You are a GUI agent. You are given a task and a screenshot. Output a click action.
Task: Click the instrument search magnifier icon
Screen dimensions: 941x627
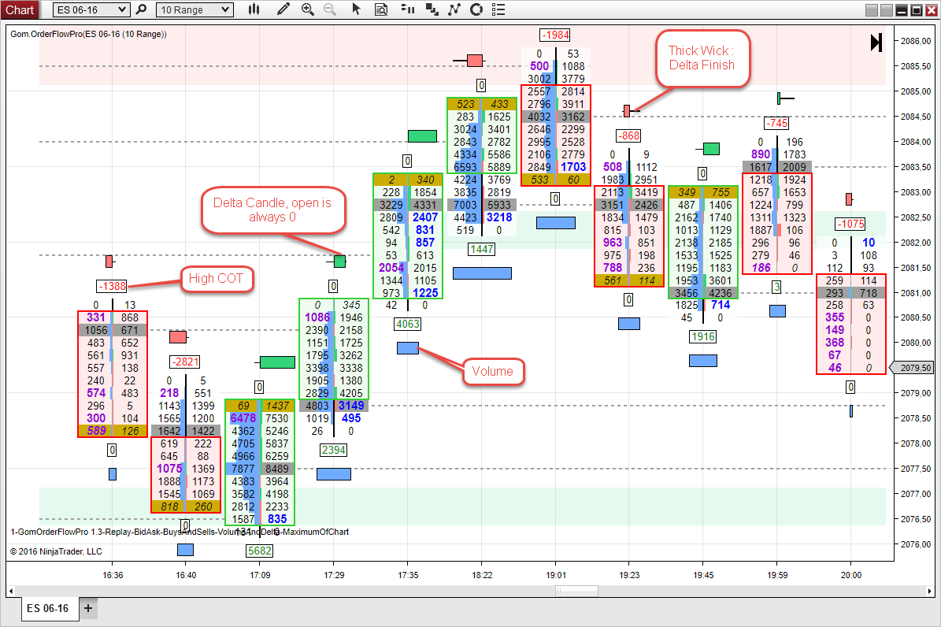[142, 9]
